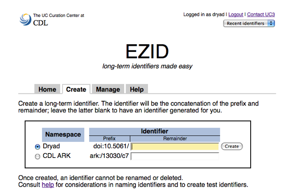Select the CDL ARK namespace radio button
286x196 pixels.
tap(37, 157)
